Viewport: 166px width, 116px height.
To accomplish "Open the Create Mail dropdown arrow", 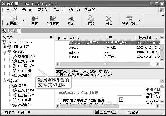I will [24, 20].
